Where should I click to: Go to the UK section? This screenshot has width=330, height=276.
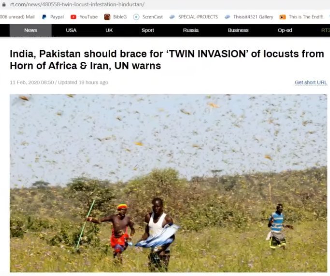[x=109, y=30]
